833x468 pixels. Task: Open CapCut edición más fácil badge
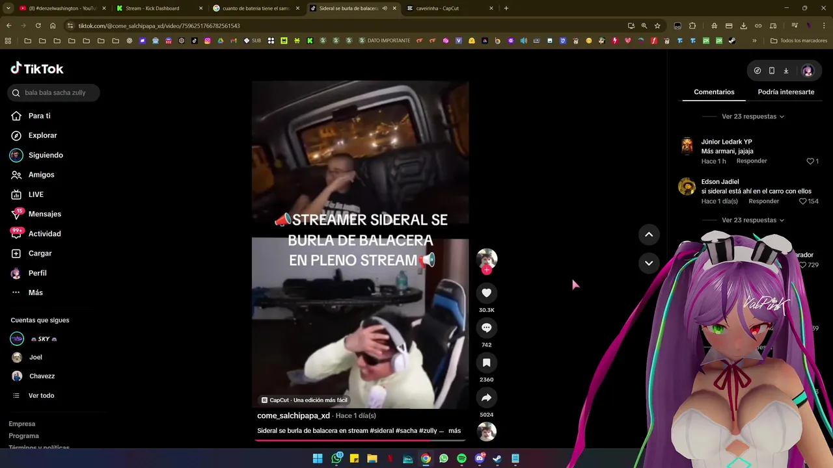point(305,400)
